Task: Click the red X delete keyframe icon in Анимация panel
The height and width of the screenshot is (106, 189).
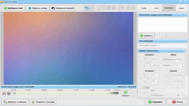Action: [184, 36]
